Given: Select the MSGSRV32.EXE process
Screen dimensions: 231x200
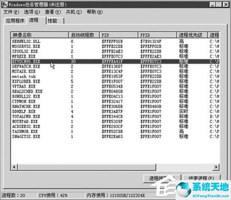Looking at the screenshot, I should coord(115,46).
